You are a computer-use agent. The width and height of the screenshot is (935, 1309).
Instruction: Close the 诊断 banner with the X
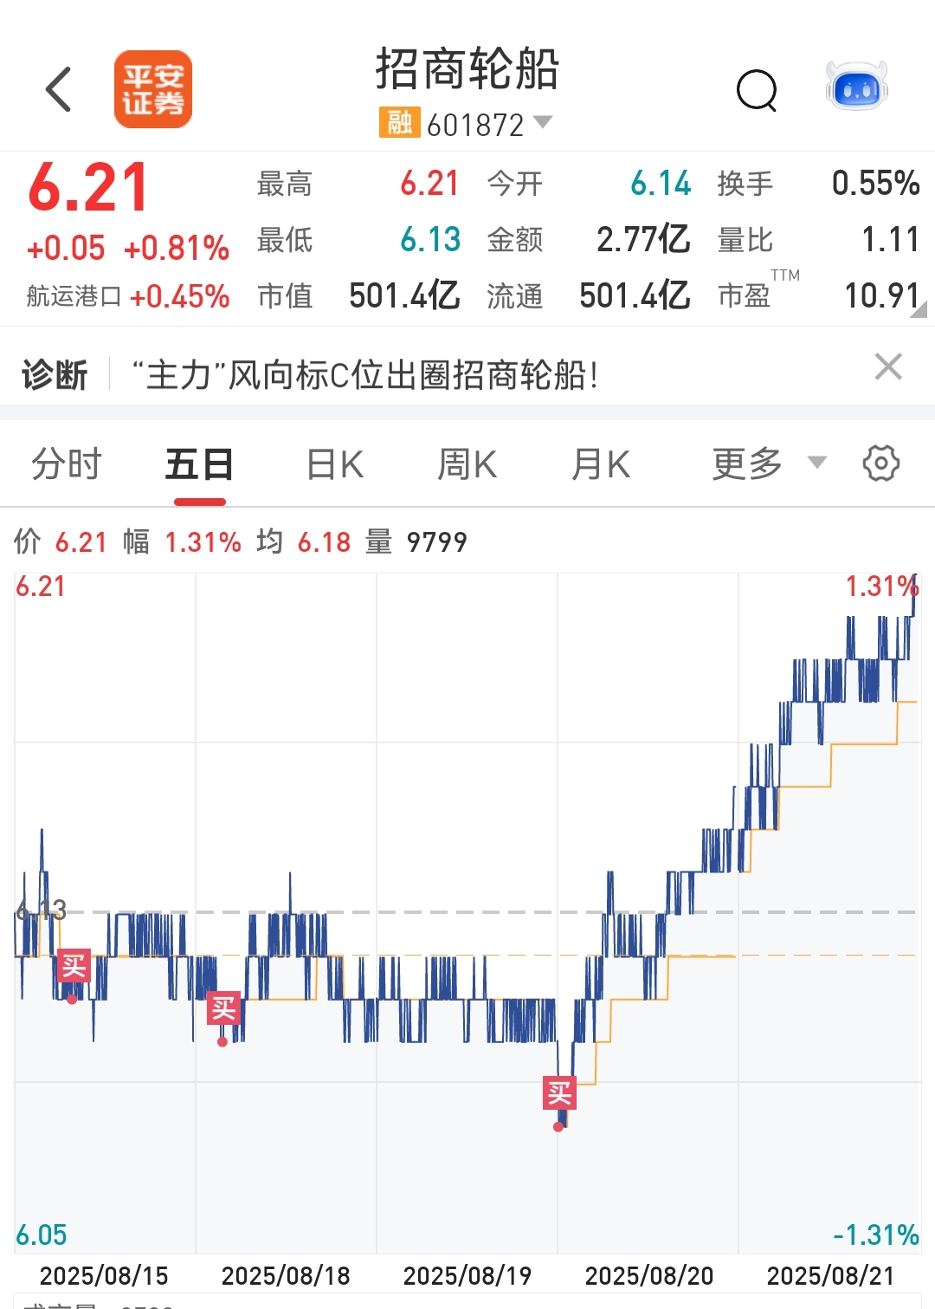click(888, 366)
